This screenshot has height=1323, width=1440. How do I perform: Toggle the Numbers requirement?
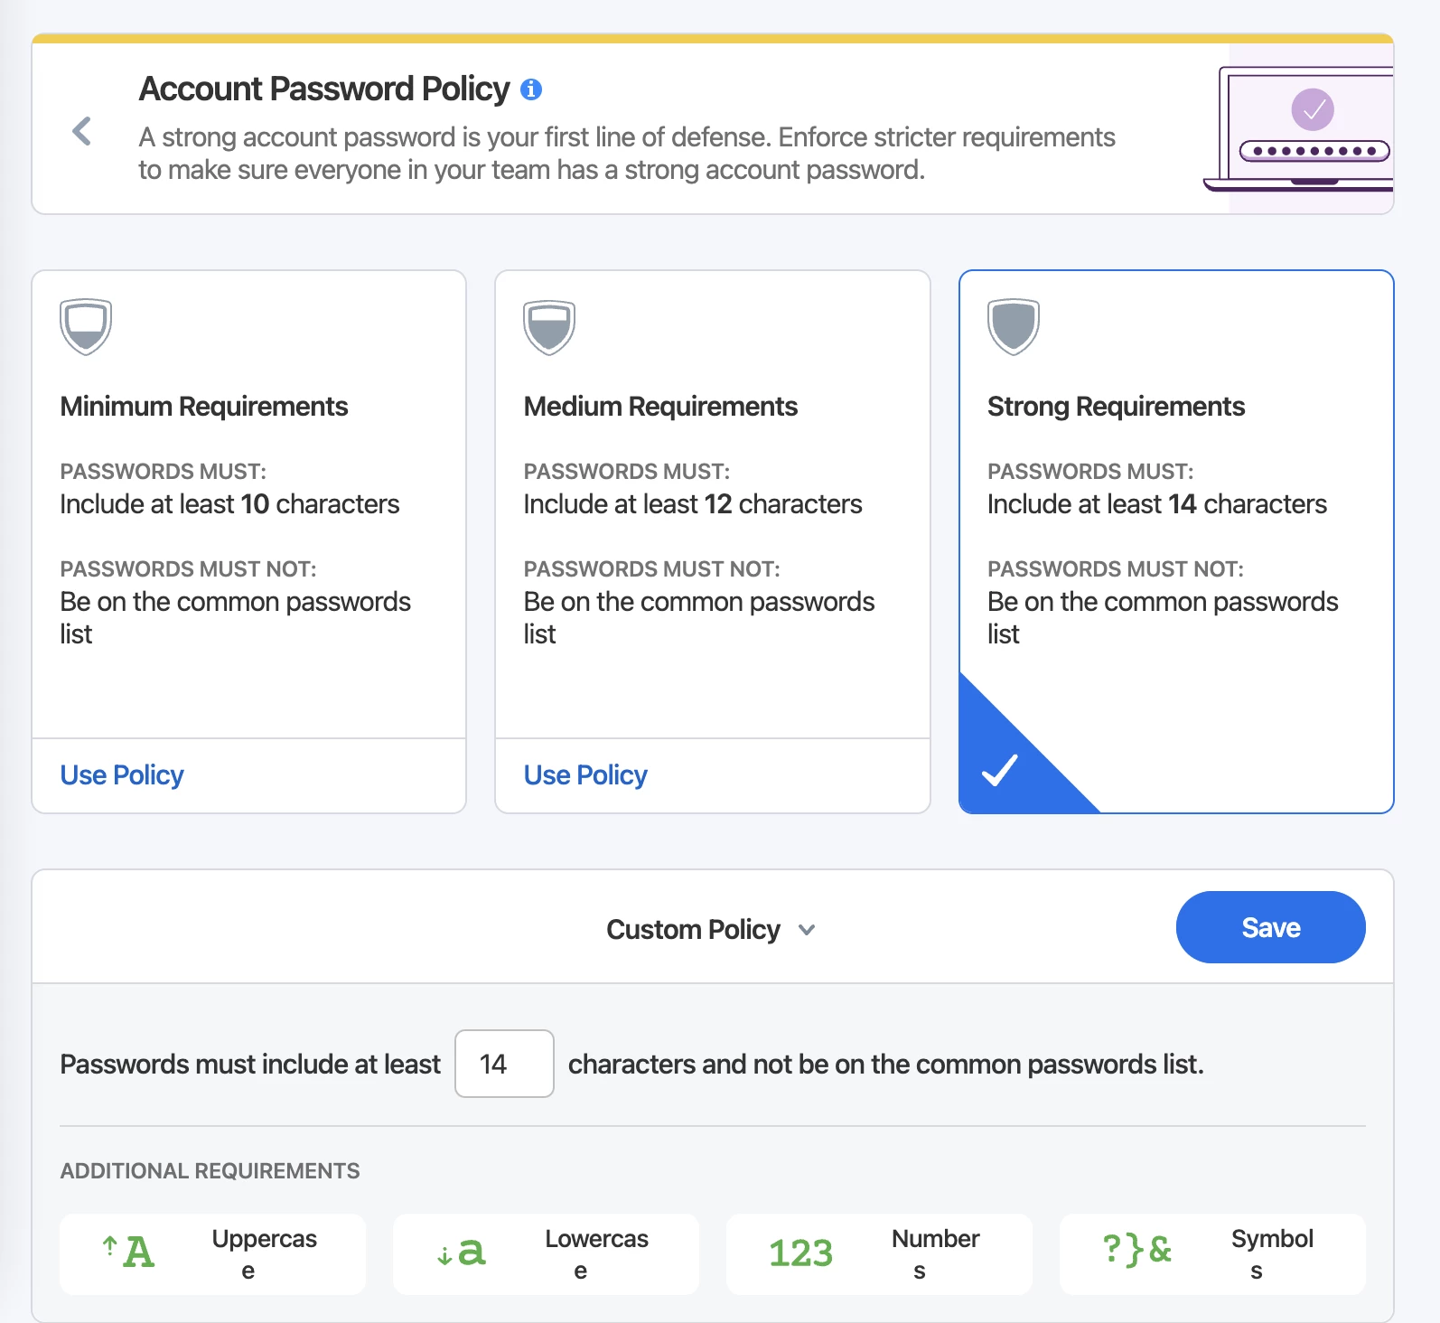pyautogui.click(x=879, y=1254)
